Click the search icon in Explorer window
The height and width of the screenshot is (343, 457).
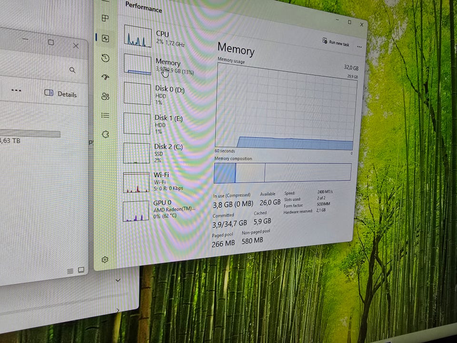point(72,70)
